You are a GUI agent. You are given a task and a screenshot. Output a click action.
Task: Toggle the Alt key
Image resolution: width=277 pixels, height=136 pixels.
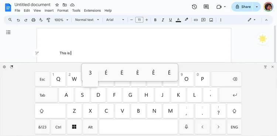pyautogui.click(x=90, y=127)
